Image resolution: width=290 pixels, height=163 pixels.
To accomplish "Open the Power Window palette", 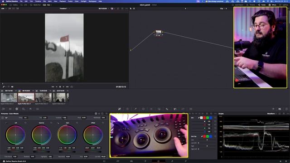I will tap(143, 109).
